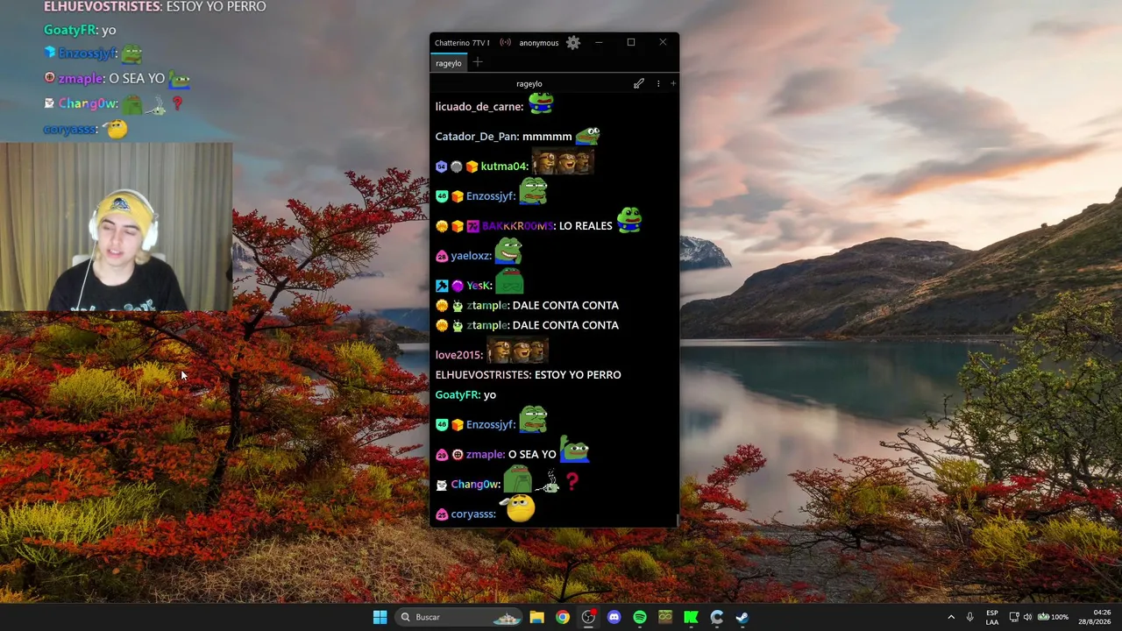The height and width of the screenshot is (631, 1122).
Task: Open Discord from taskbar
Action: (x=614, y=617)
